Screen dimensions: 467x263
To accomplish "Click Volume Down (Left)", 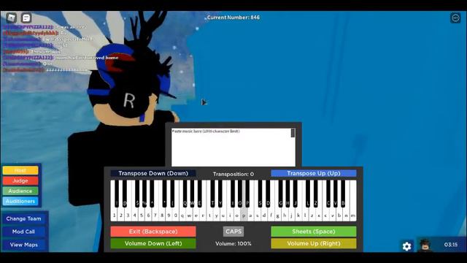I will point(153,243).
